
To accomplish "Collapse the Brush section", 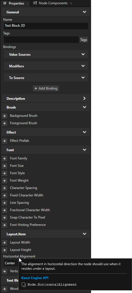I will [84, 107].
